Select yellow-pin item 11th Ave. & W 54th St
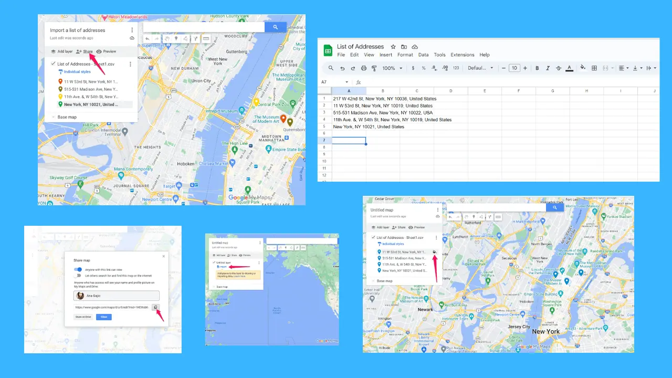672x378 pixels. (x=88, y=97)
